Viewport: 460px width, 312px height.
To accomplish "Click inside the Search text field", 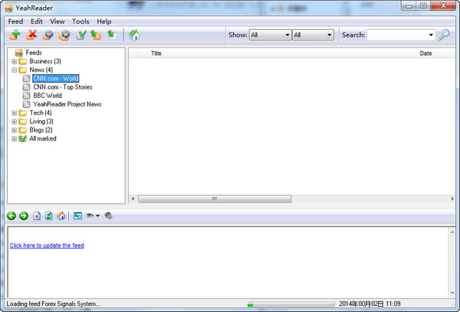I will pos(396,34).
